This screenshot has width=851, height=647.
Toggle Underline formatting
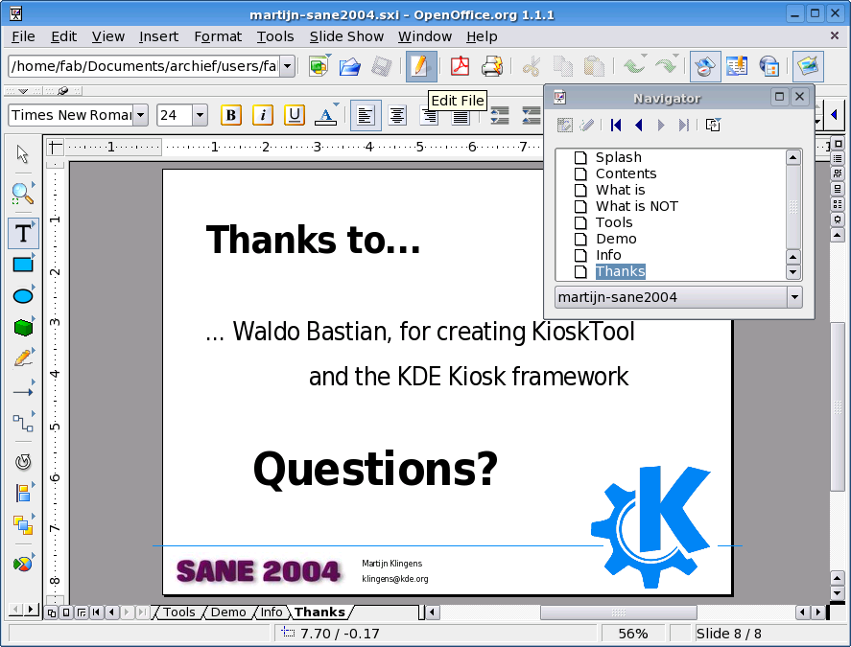coord(295,115)
